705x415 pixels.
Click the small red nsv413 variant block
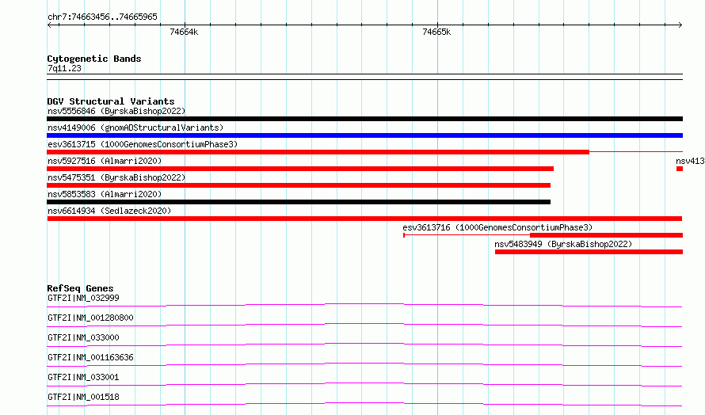point(680,169)
